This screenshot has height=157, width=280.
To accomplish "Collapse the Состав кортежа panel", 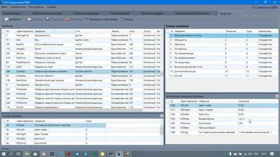I will 162,116.
